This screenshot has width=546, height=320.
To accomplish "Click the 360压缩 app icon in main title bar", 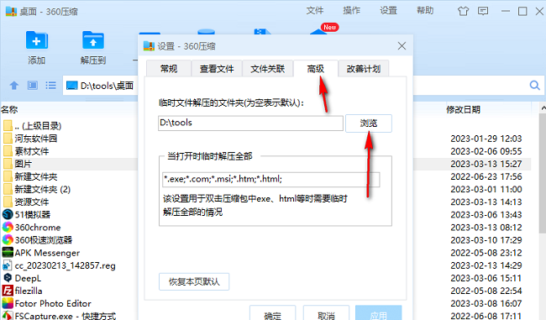I will (11, 11).
